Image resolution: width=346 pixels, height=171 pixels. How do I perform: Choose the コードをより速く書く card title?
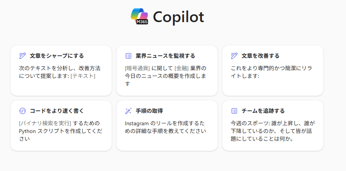(x=57, y=111)
